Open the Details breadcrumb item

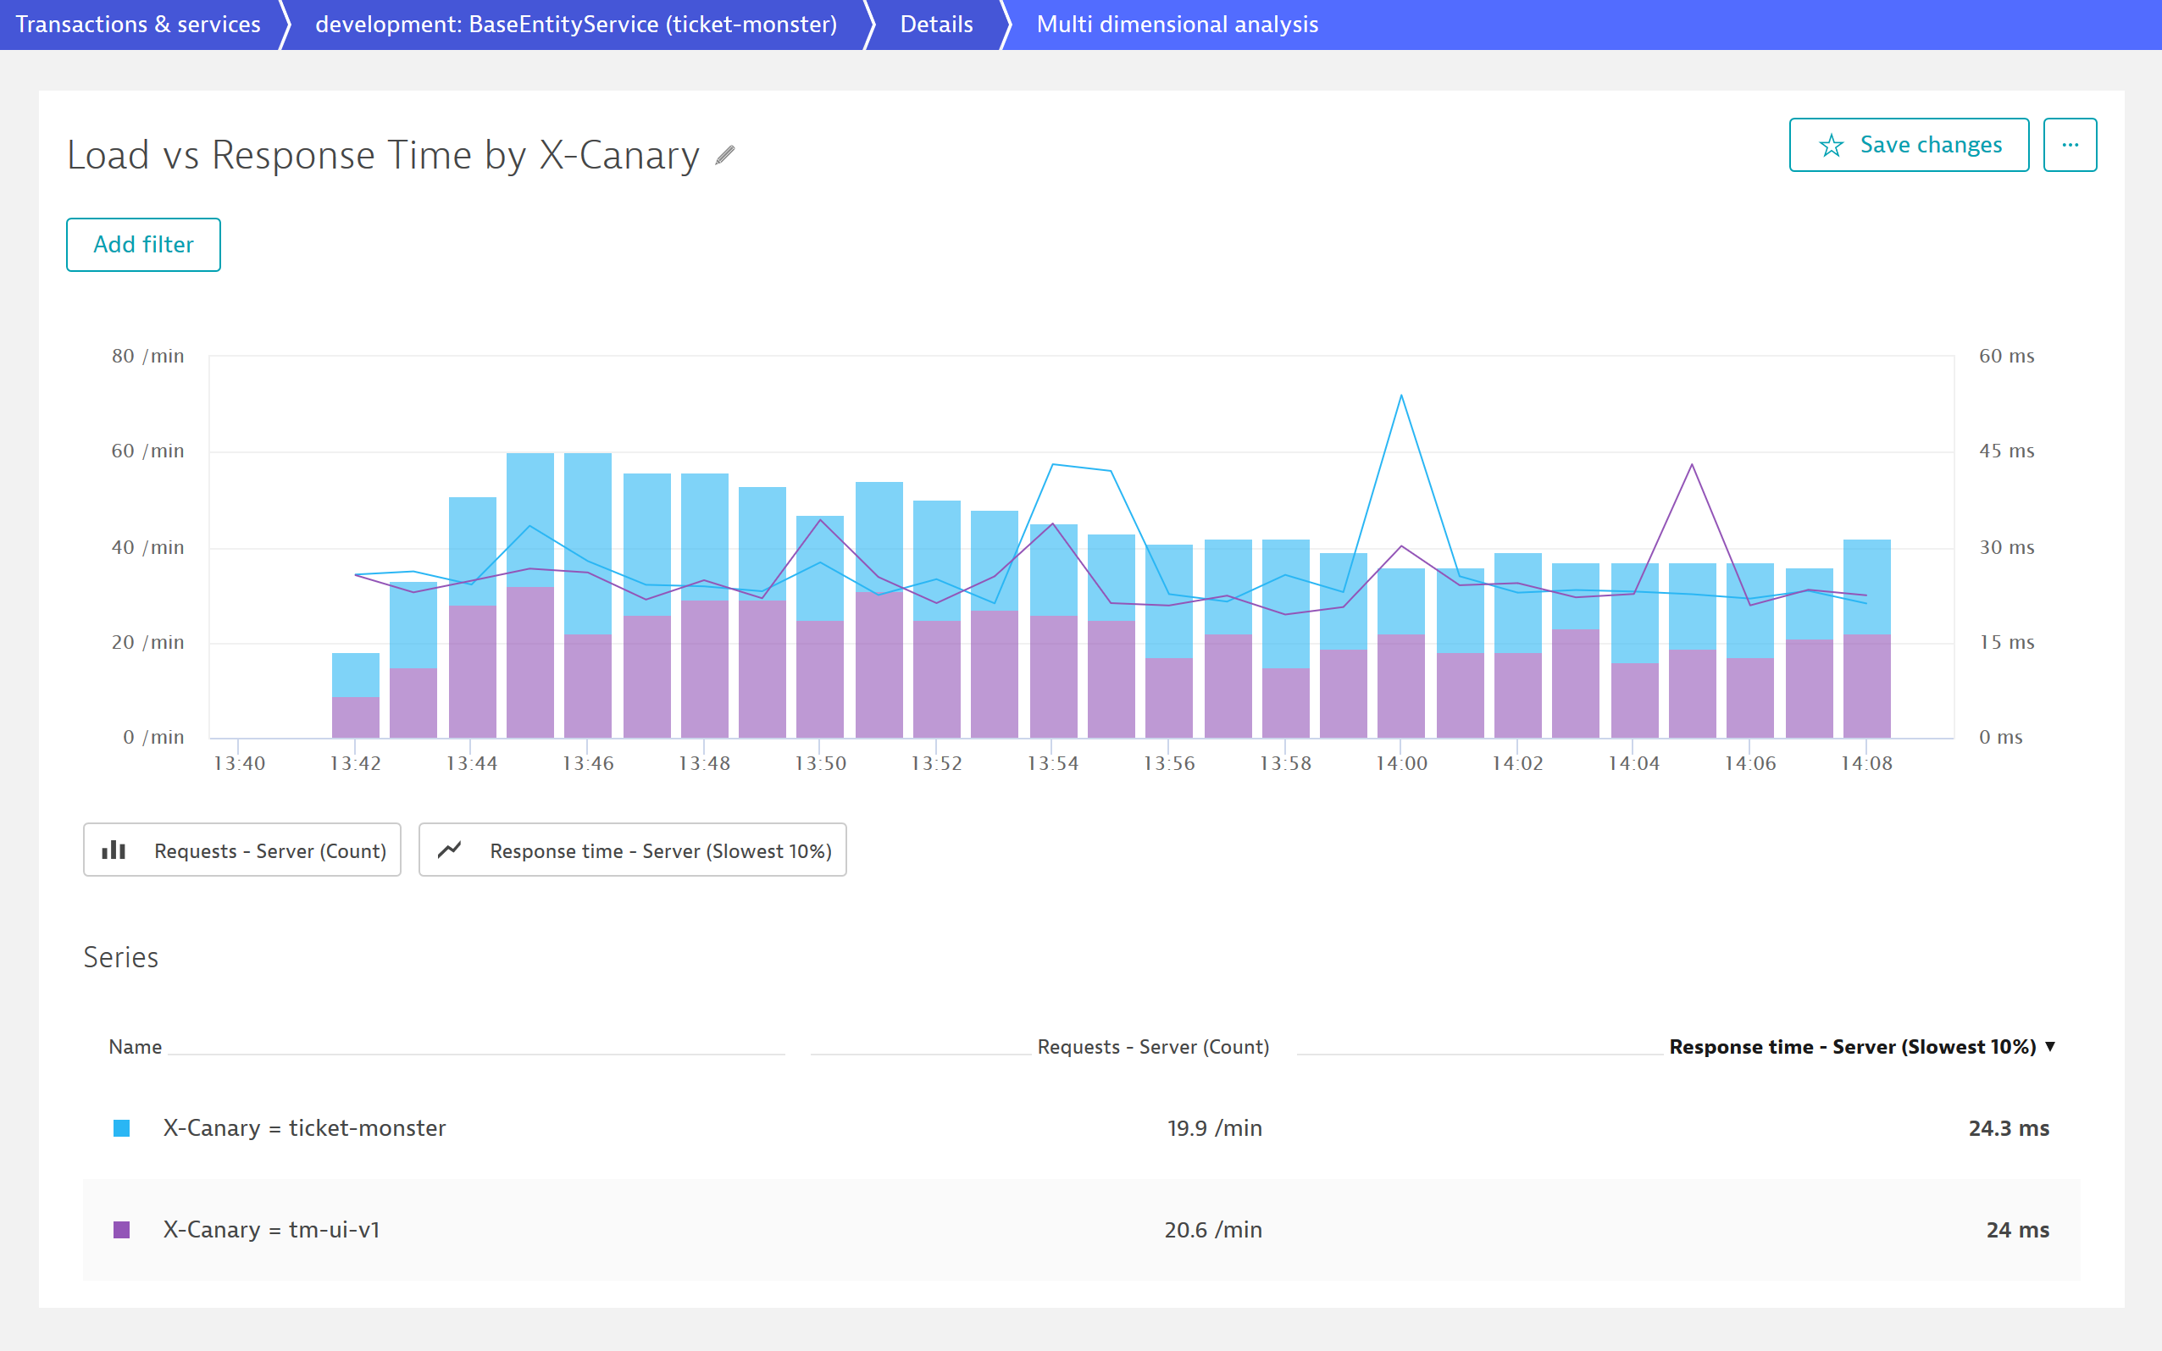tap(935, 24)
